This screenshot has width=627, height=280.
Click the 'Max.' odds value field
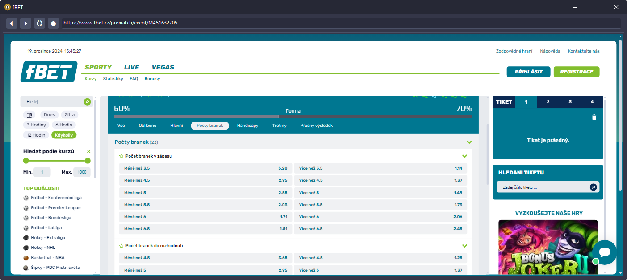click(82, 172)
